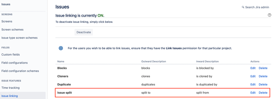Viewport: 272px width, 99px height.
Task: Click the 'is blocked by' inward description
Action: pos(205,68)
